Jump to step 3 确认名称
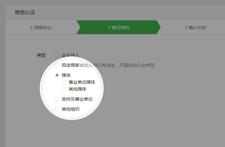 [x=195, y=28]
